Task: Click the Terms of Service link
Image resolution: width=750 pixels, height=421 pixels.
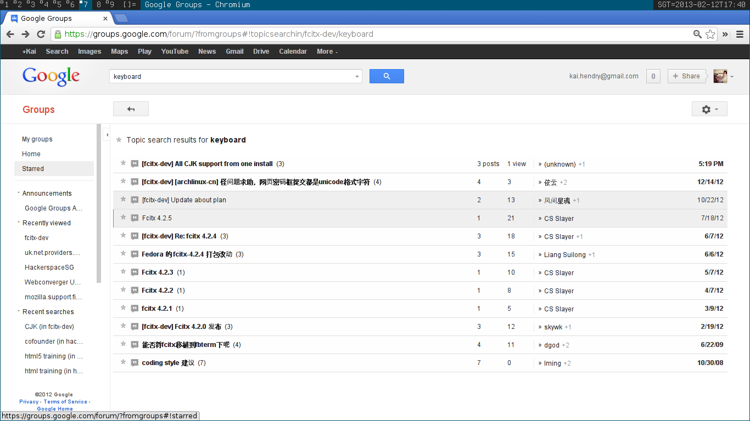Action: click(65, 402)
